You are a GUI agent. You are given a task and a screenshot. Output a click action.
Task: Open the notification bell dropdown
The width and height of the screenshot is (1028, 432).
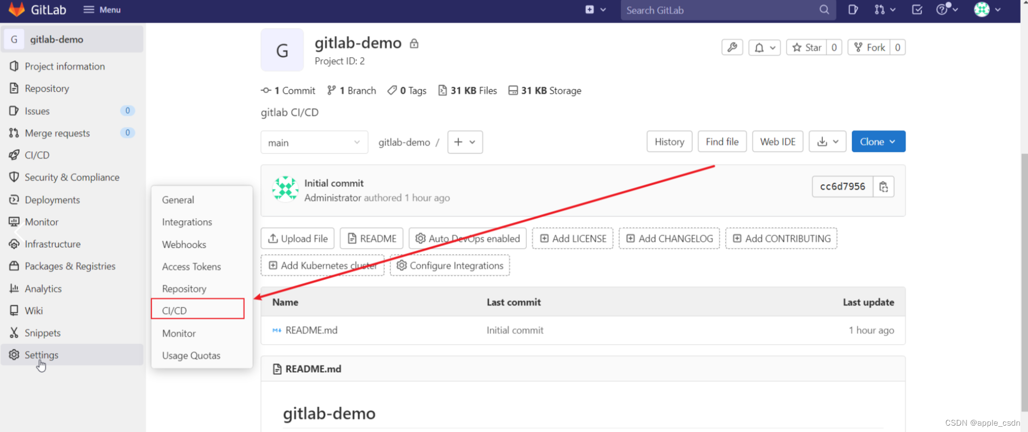click(x=765, y=47)
